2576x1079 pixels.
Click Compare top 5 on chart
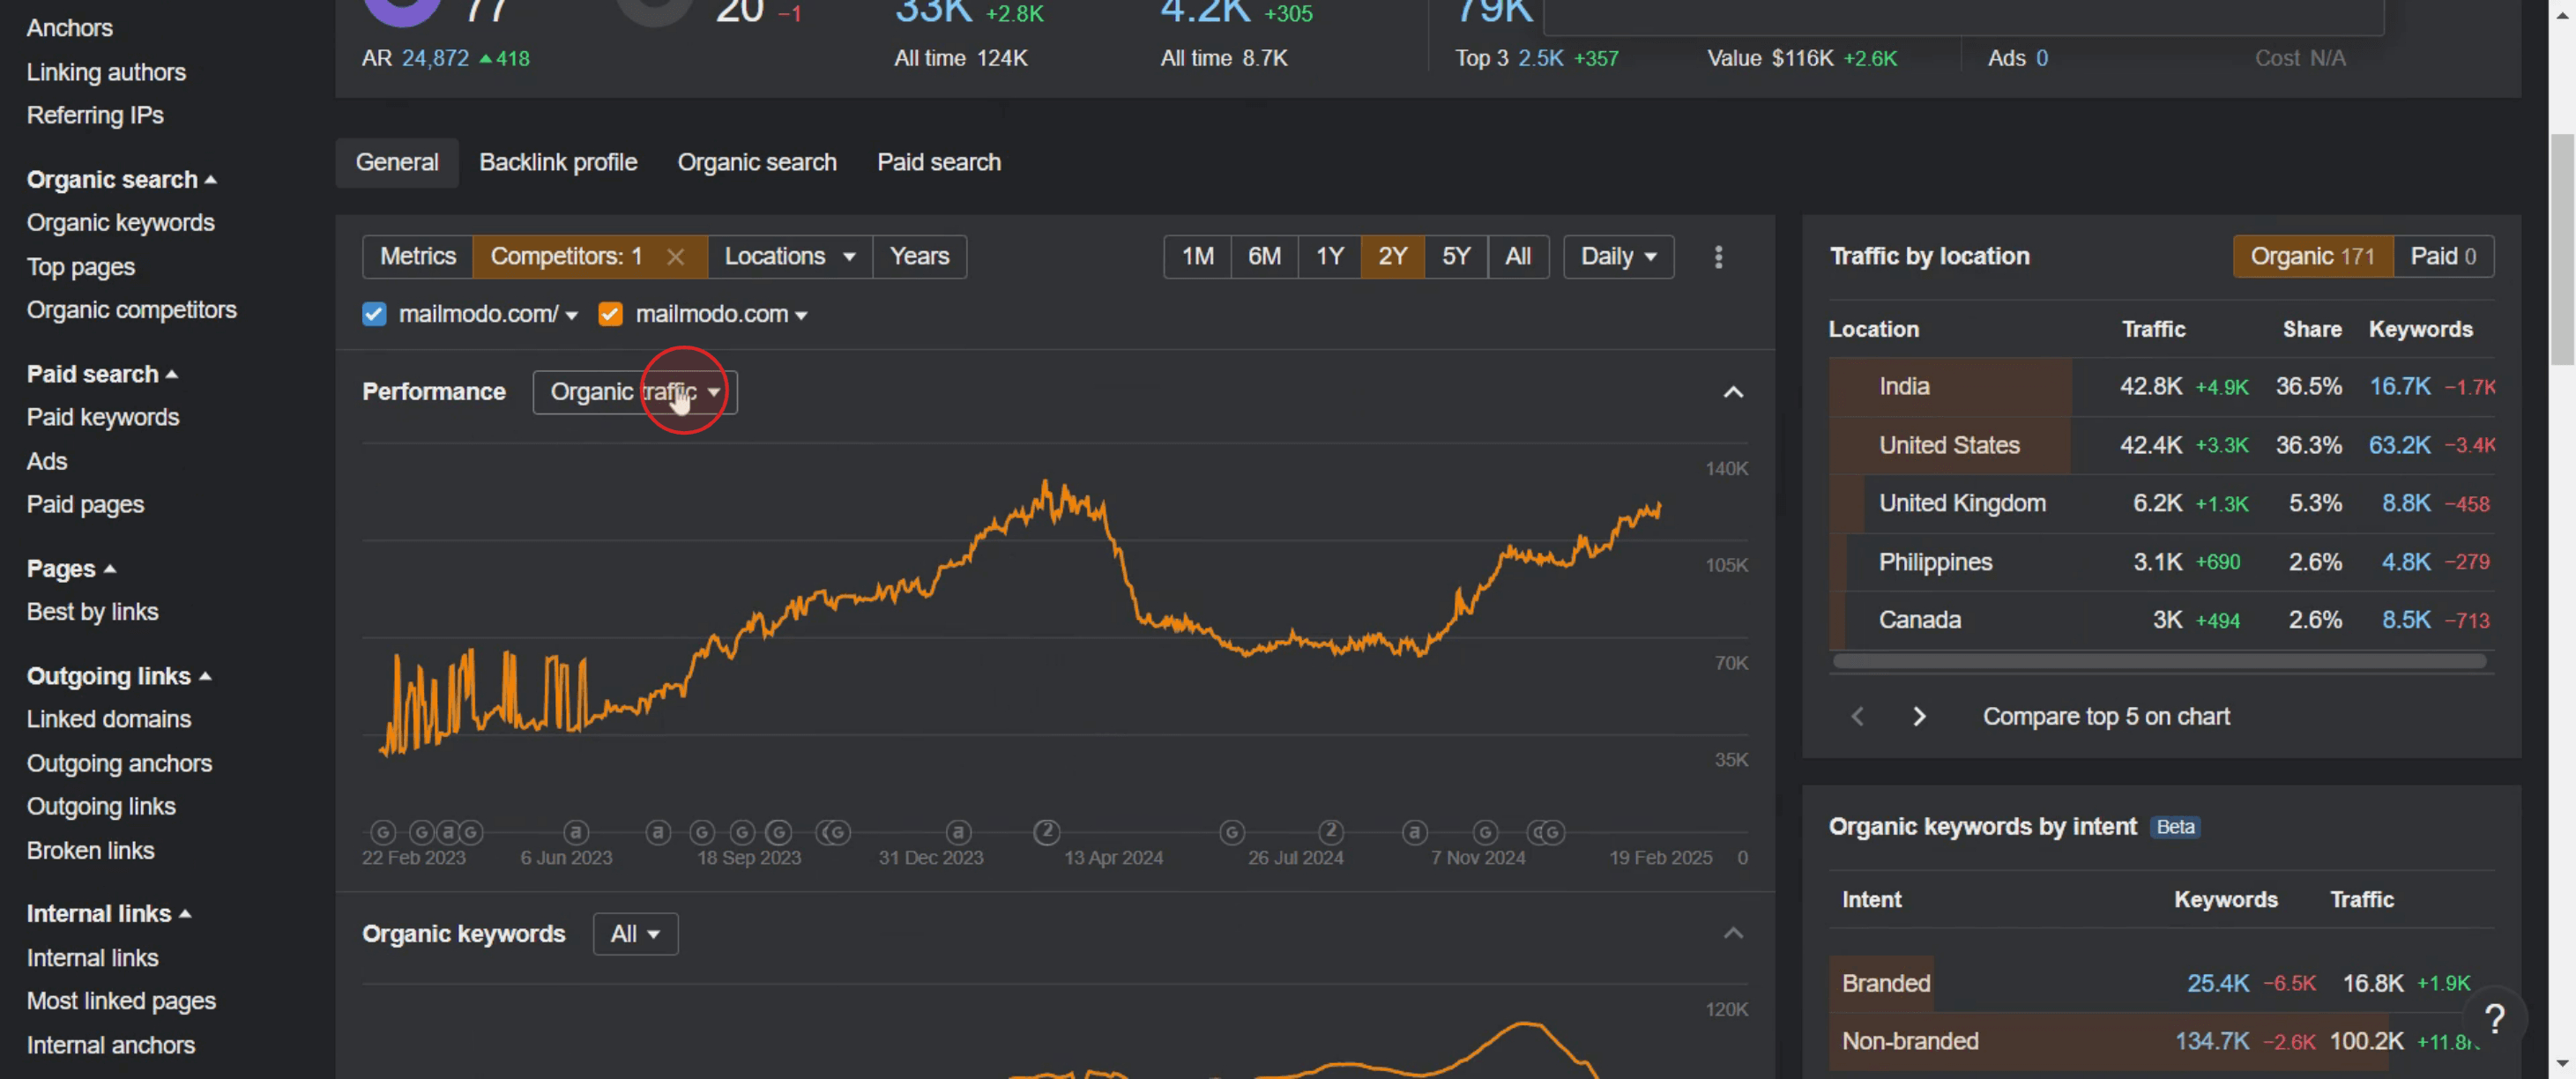click(x=2106, y=716)
